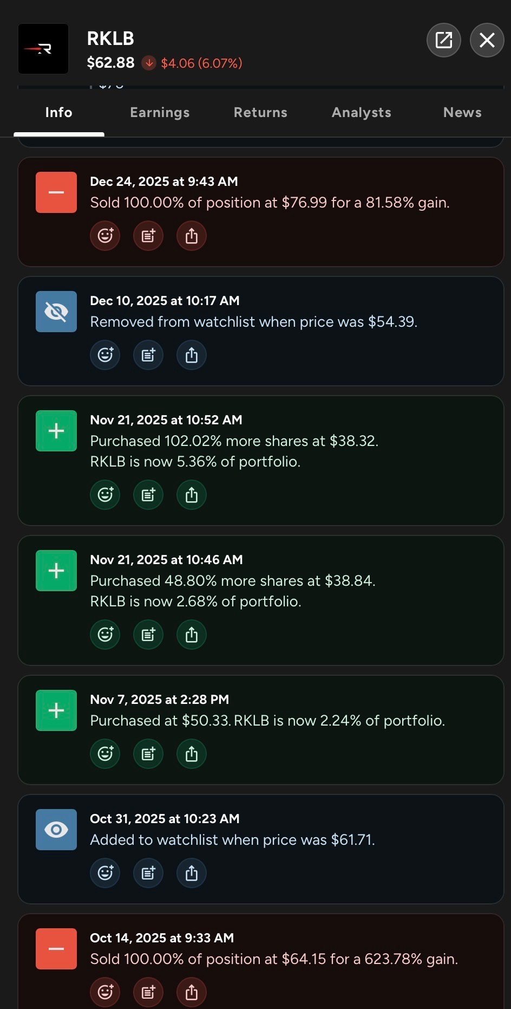The height and width of the screenshot is (1009, 511).
Task: Click the crossed-eye removed-from-watchlist icon
Action: [56, 312]
